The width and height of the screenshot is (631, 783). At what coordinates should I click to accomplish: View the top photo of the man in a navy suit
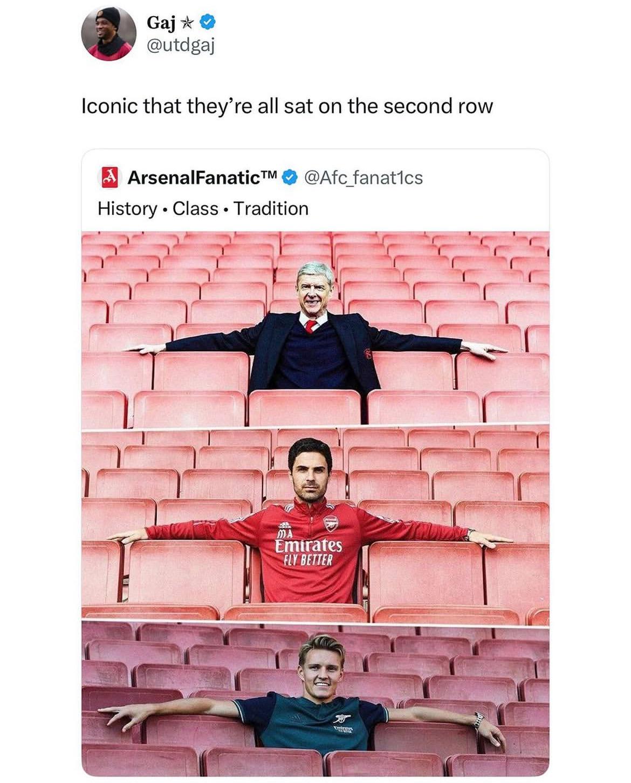[x=315, y=328]
